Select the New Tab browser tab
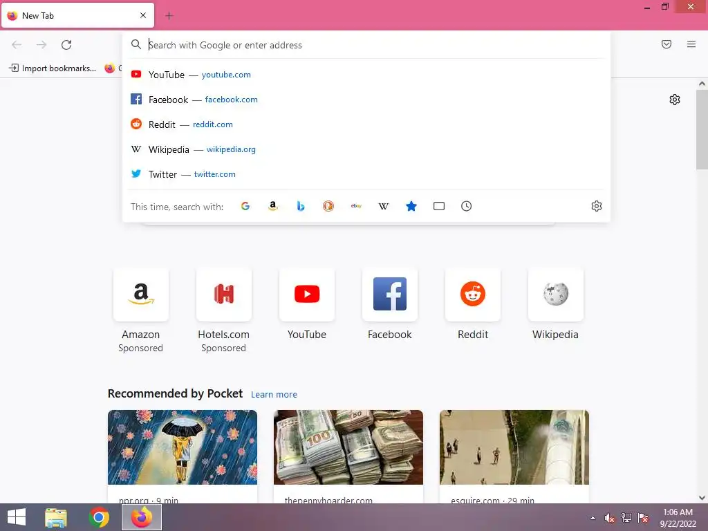The height and width of the screenshot is (531, 708). tap(77, 15)
